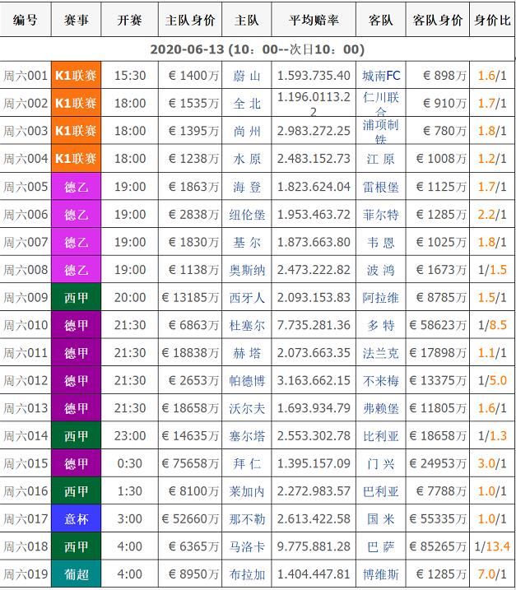Image resolution: width=516 pixels, height=590 pixels.
Task: Click the 德乙 league label for 周六005
Action: coord(76,187)
